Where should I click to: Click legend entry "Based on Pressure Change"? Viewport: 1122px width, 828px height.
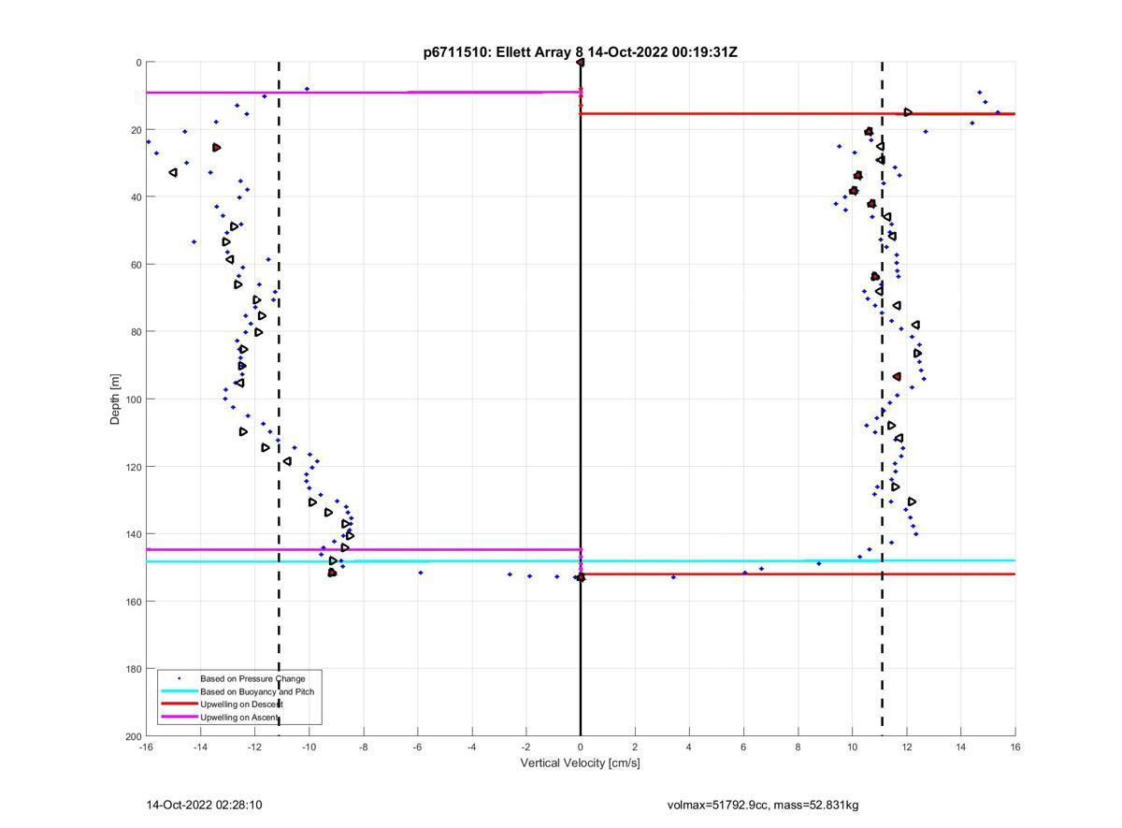(252, 678)
